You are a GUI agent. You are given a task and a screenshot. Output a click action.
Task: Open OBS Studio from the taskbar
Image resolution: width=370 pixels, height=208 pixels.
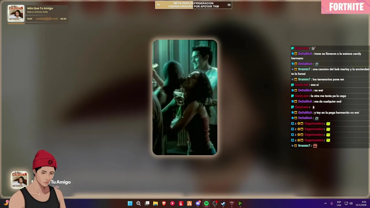tap(215, 203)
